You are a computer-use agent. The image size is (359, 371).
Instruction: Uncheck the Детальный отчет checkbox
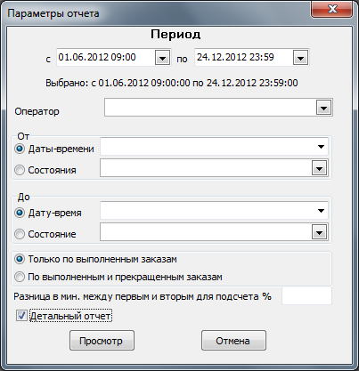click(21, 316)
